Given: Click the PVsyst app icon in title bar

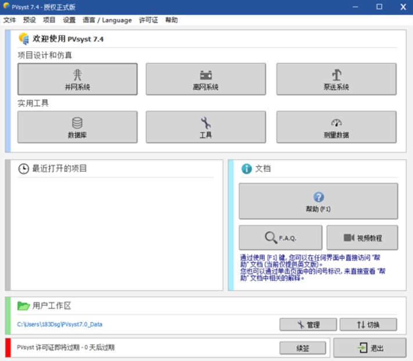Looking at the screenshot, I should click(x=6, y=6).
